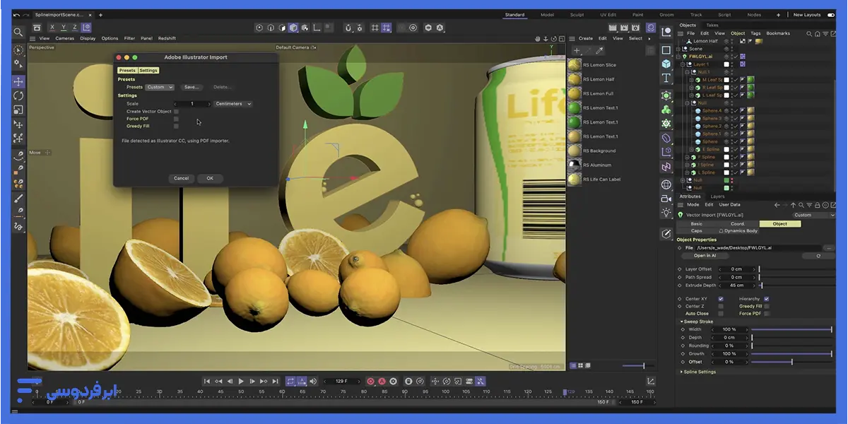Switch to the Sculpt layout tab
Image resolution: width=848 pixels, height=424 pixels.
(x=577, y=15)
